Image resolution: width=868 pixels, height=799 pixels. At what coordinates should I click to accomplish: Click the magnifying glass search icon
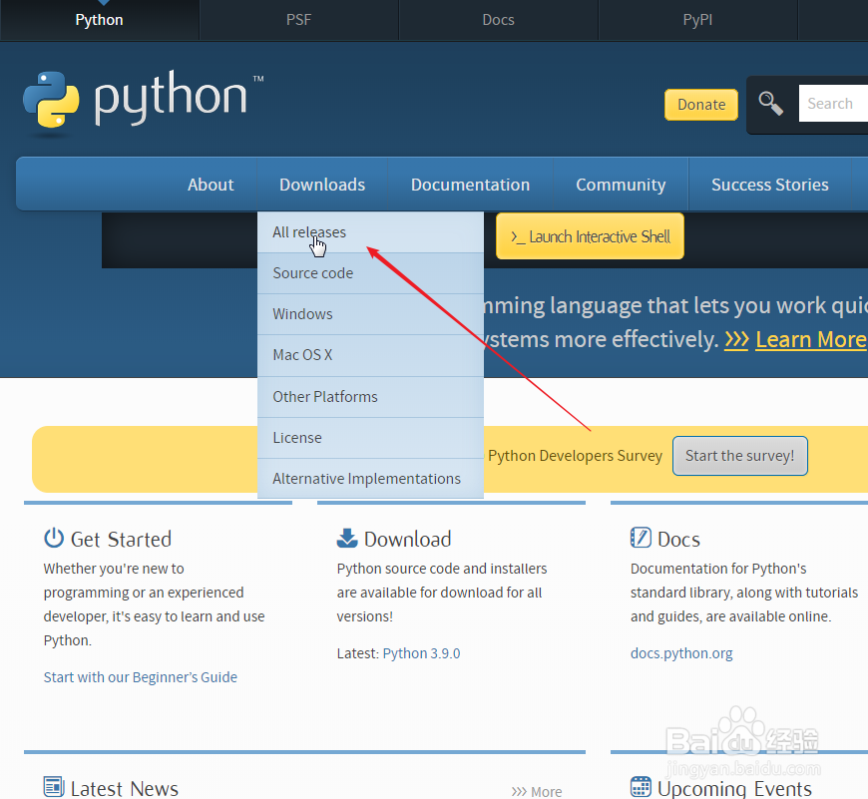click(x=770, y=104)
